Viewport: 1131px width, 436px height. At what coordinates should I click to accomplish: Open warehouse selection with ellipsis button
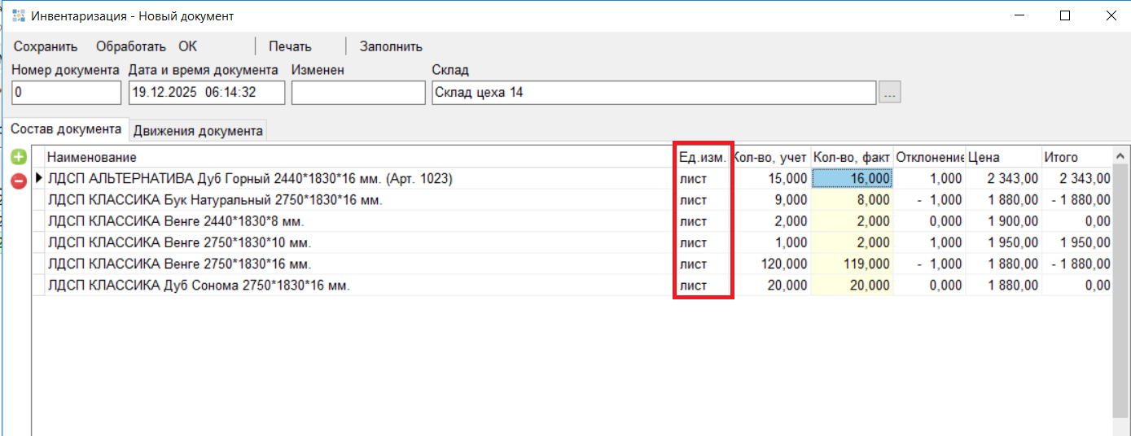point(889,93)
